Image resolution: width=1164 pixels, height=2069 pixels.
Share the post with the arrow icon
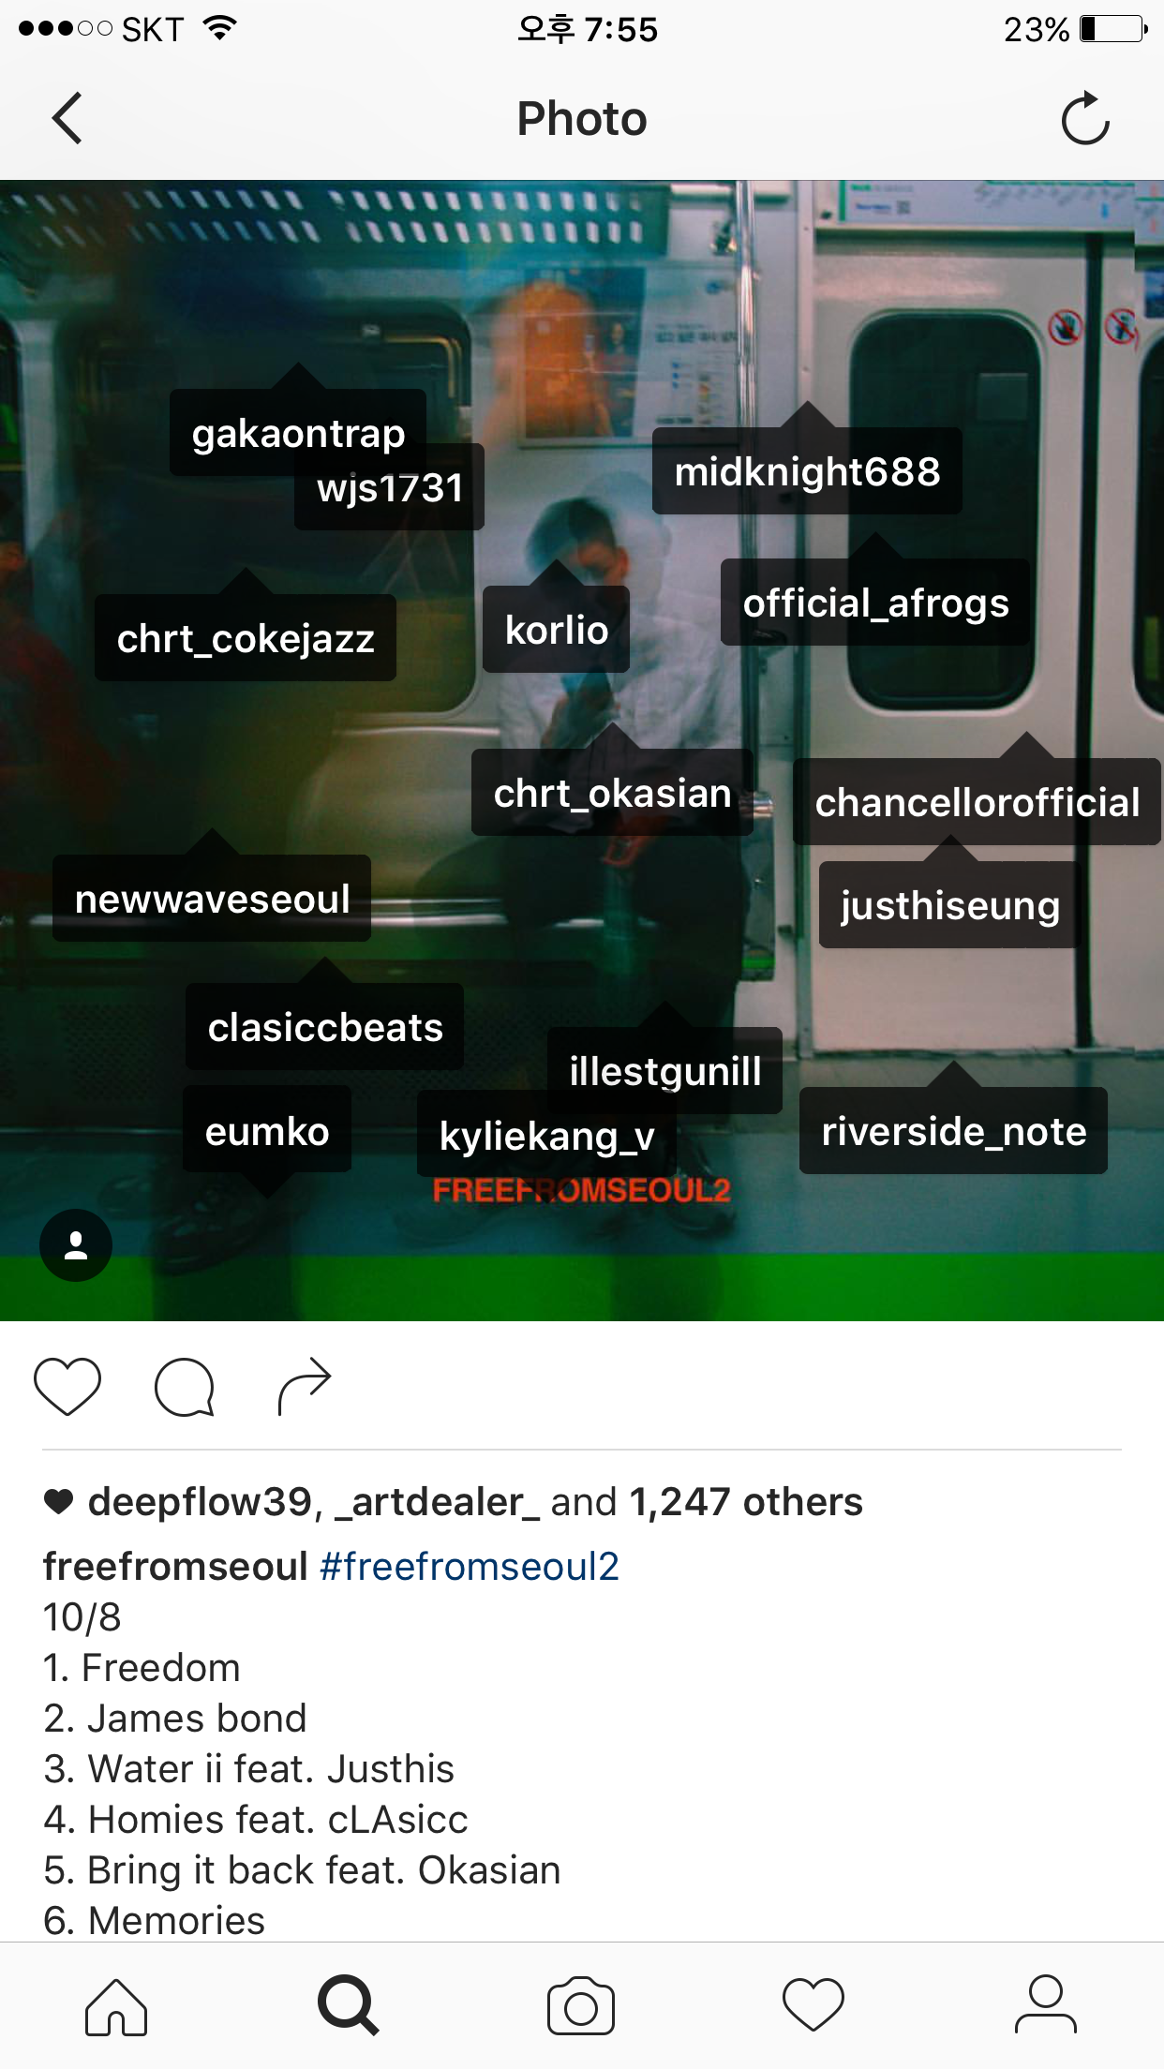point(305,1386)
